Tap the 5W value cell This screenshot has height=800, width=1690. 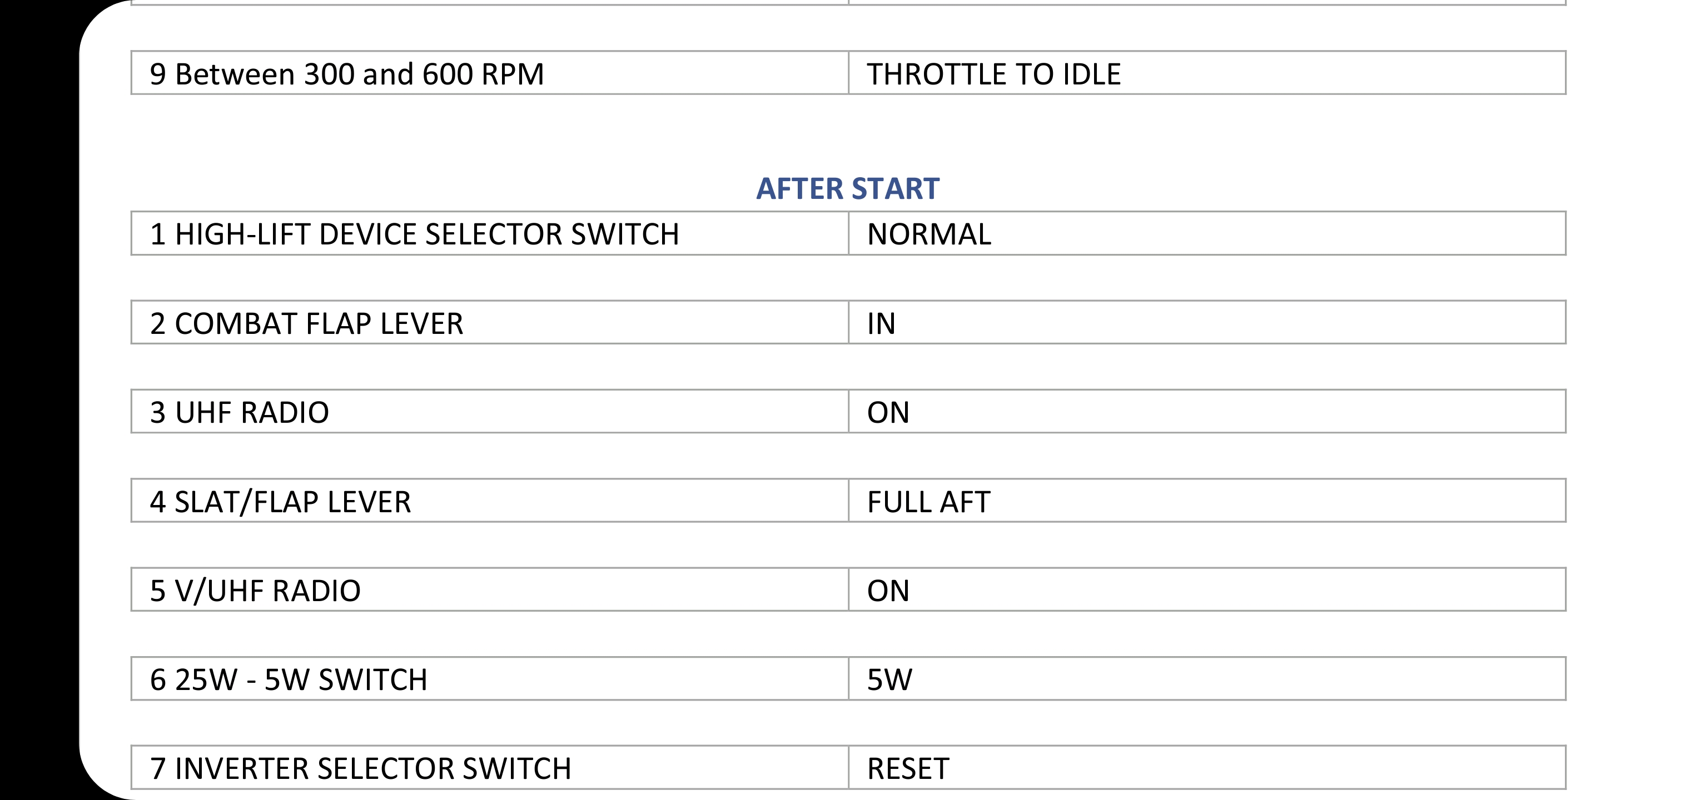[x=1207, y=679]
